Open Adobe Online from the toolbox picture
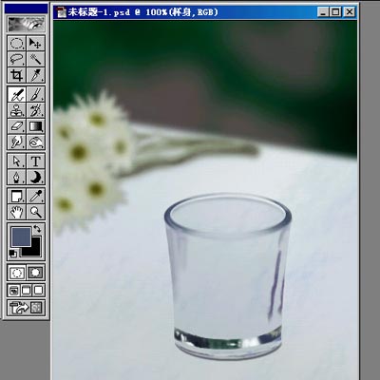 point(26,24)
